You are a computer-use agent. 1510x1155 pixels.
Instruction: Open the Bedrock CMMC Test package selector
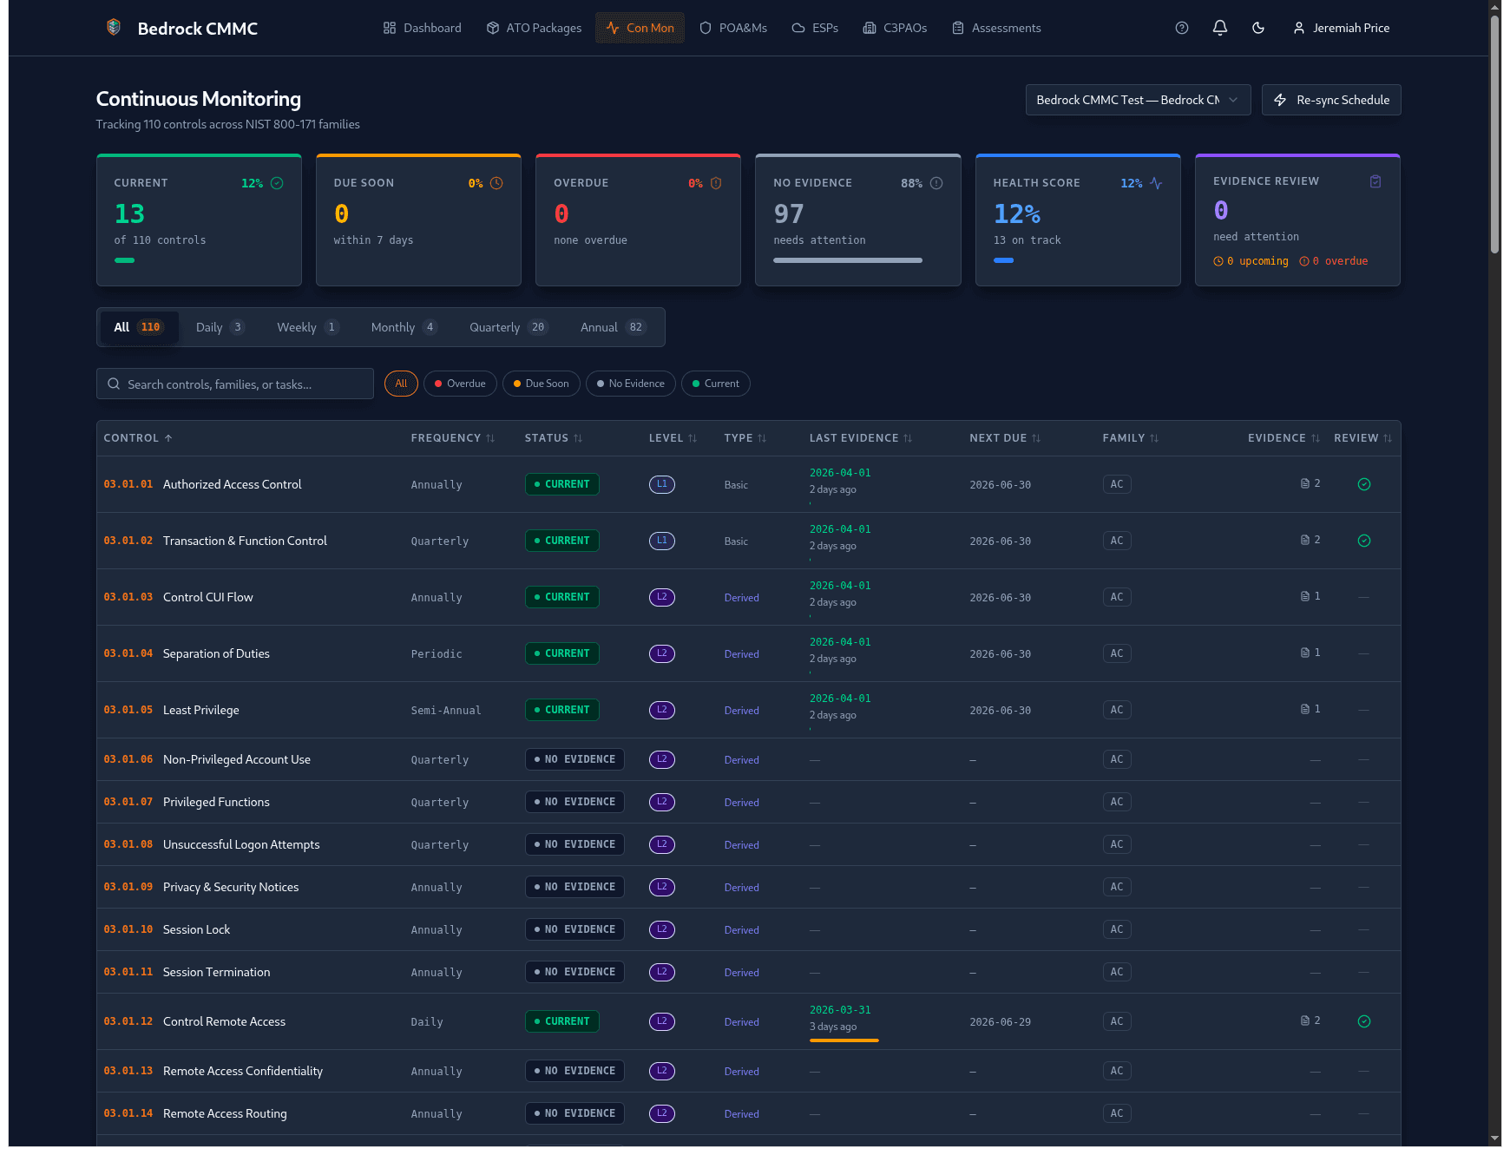pyautogui.click(x=1138, y=100)
